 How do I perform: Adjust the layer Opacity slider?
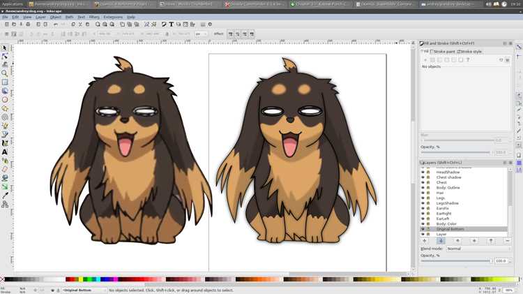point(456,260)
